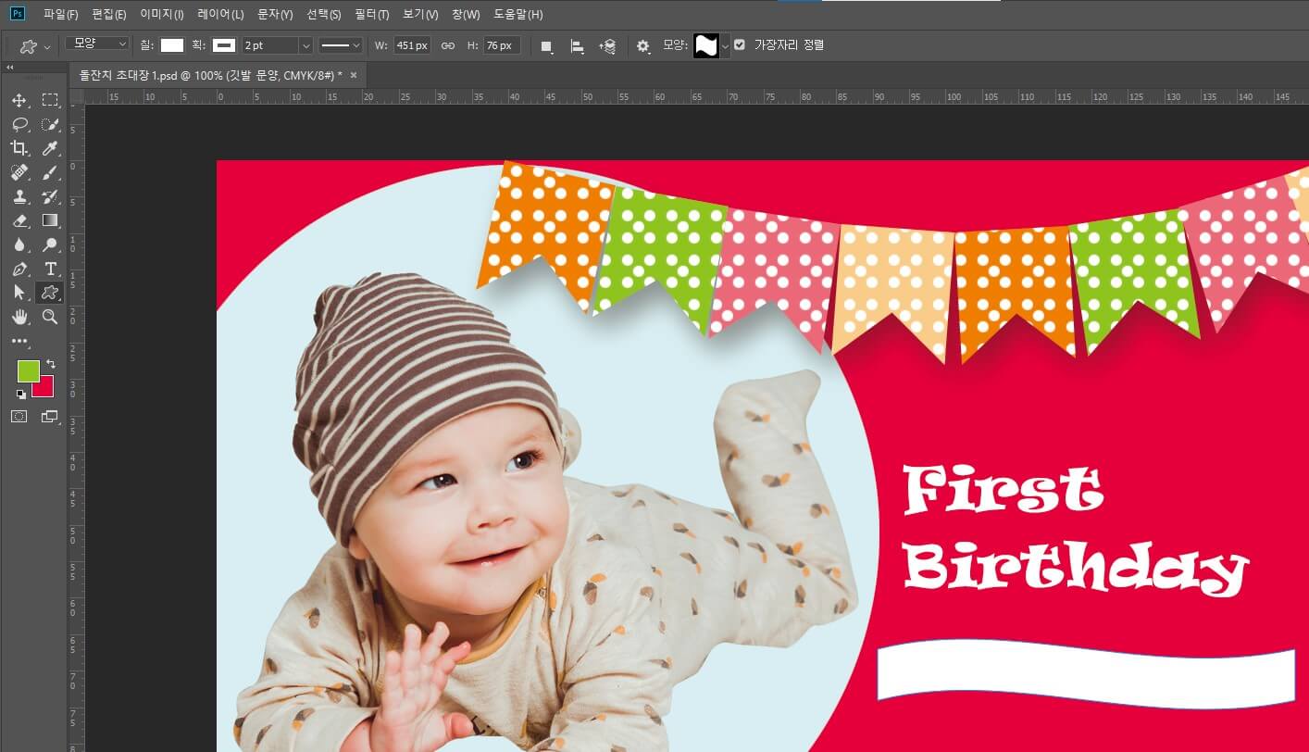Open path operations in options bar
This screenshot has height=752, width=1309.
[x=547, y=45]
